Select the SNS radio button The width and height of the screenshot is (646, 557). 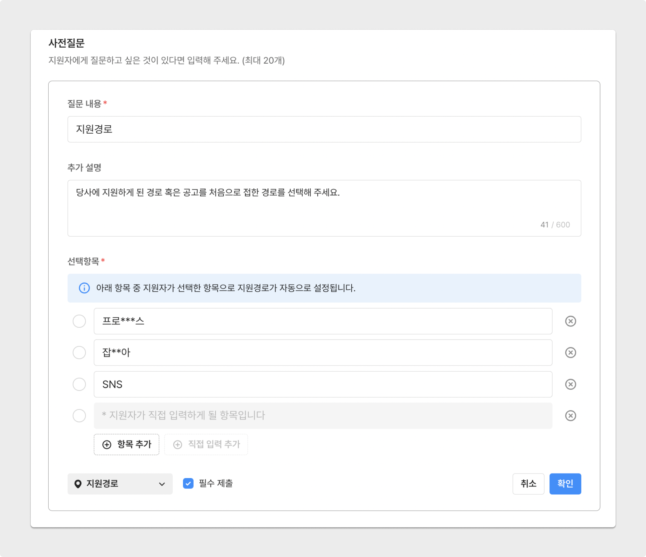[79, 384]
